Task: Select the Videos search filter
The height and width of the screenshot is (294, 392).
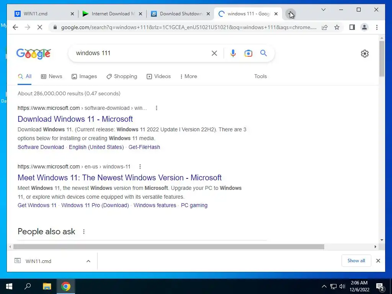Action: click(159, 76)
